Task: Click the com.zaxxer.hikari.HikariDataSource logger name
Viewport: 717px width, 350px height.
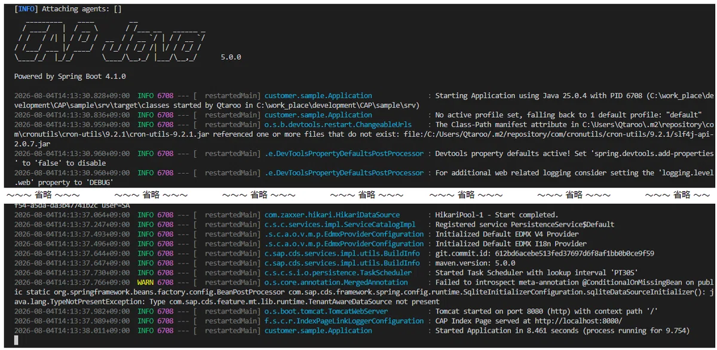Action: (x=332, y=215)
